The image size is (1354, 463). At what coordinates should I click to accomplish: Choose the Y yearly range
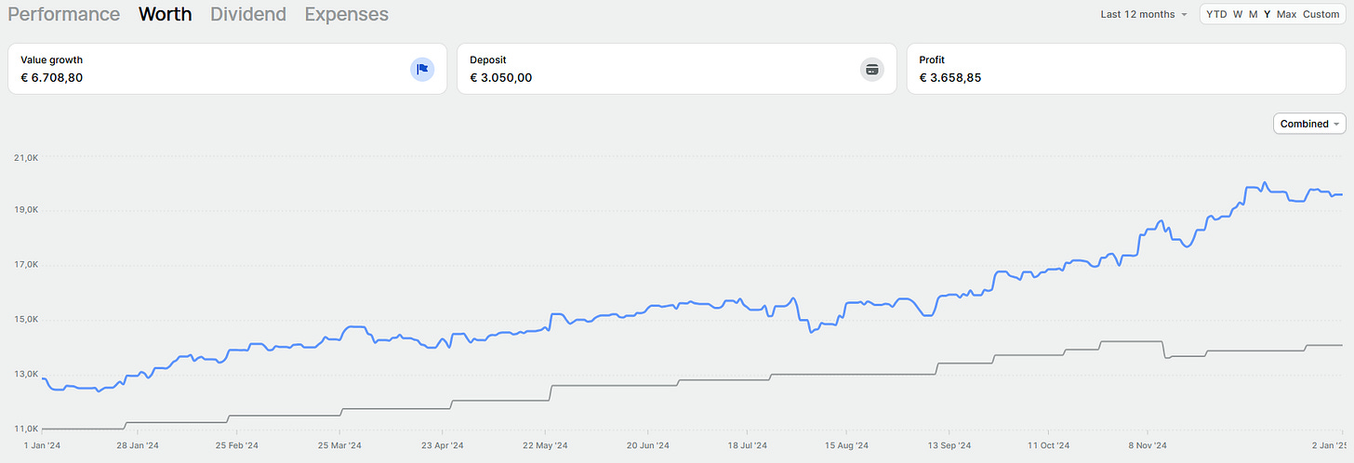click(1268, 14)
